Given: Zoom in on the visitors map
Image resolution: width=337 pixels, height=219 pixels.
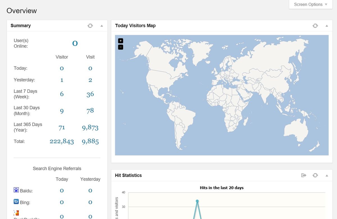Looking at the screenshot, I should 120,41.
